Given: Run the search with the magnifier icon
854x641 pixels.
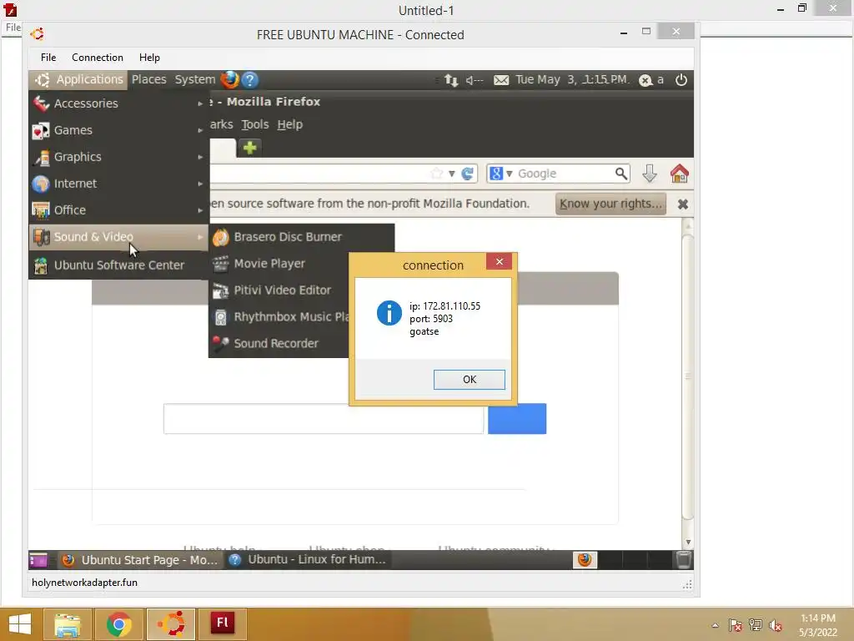Looking at the screenshot, I should pos(620,174).
